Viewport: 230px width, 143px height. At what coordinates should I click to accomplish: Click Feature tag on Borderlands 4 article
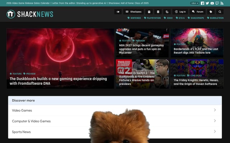point(180,44)
